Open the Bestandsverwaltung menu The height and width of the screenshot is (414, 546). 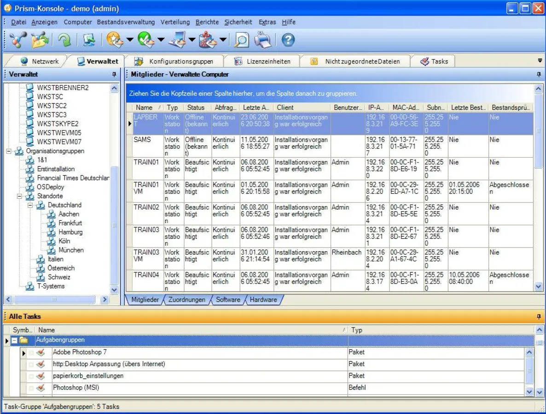pos(126,22)
